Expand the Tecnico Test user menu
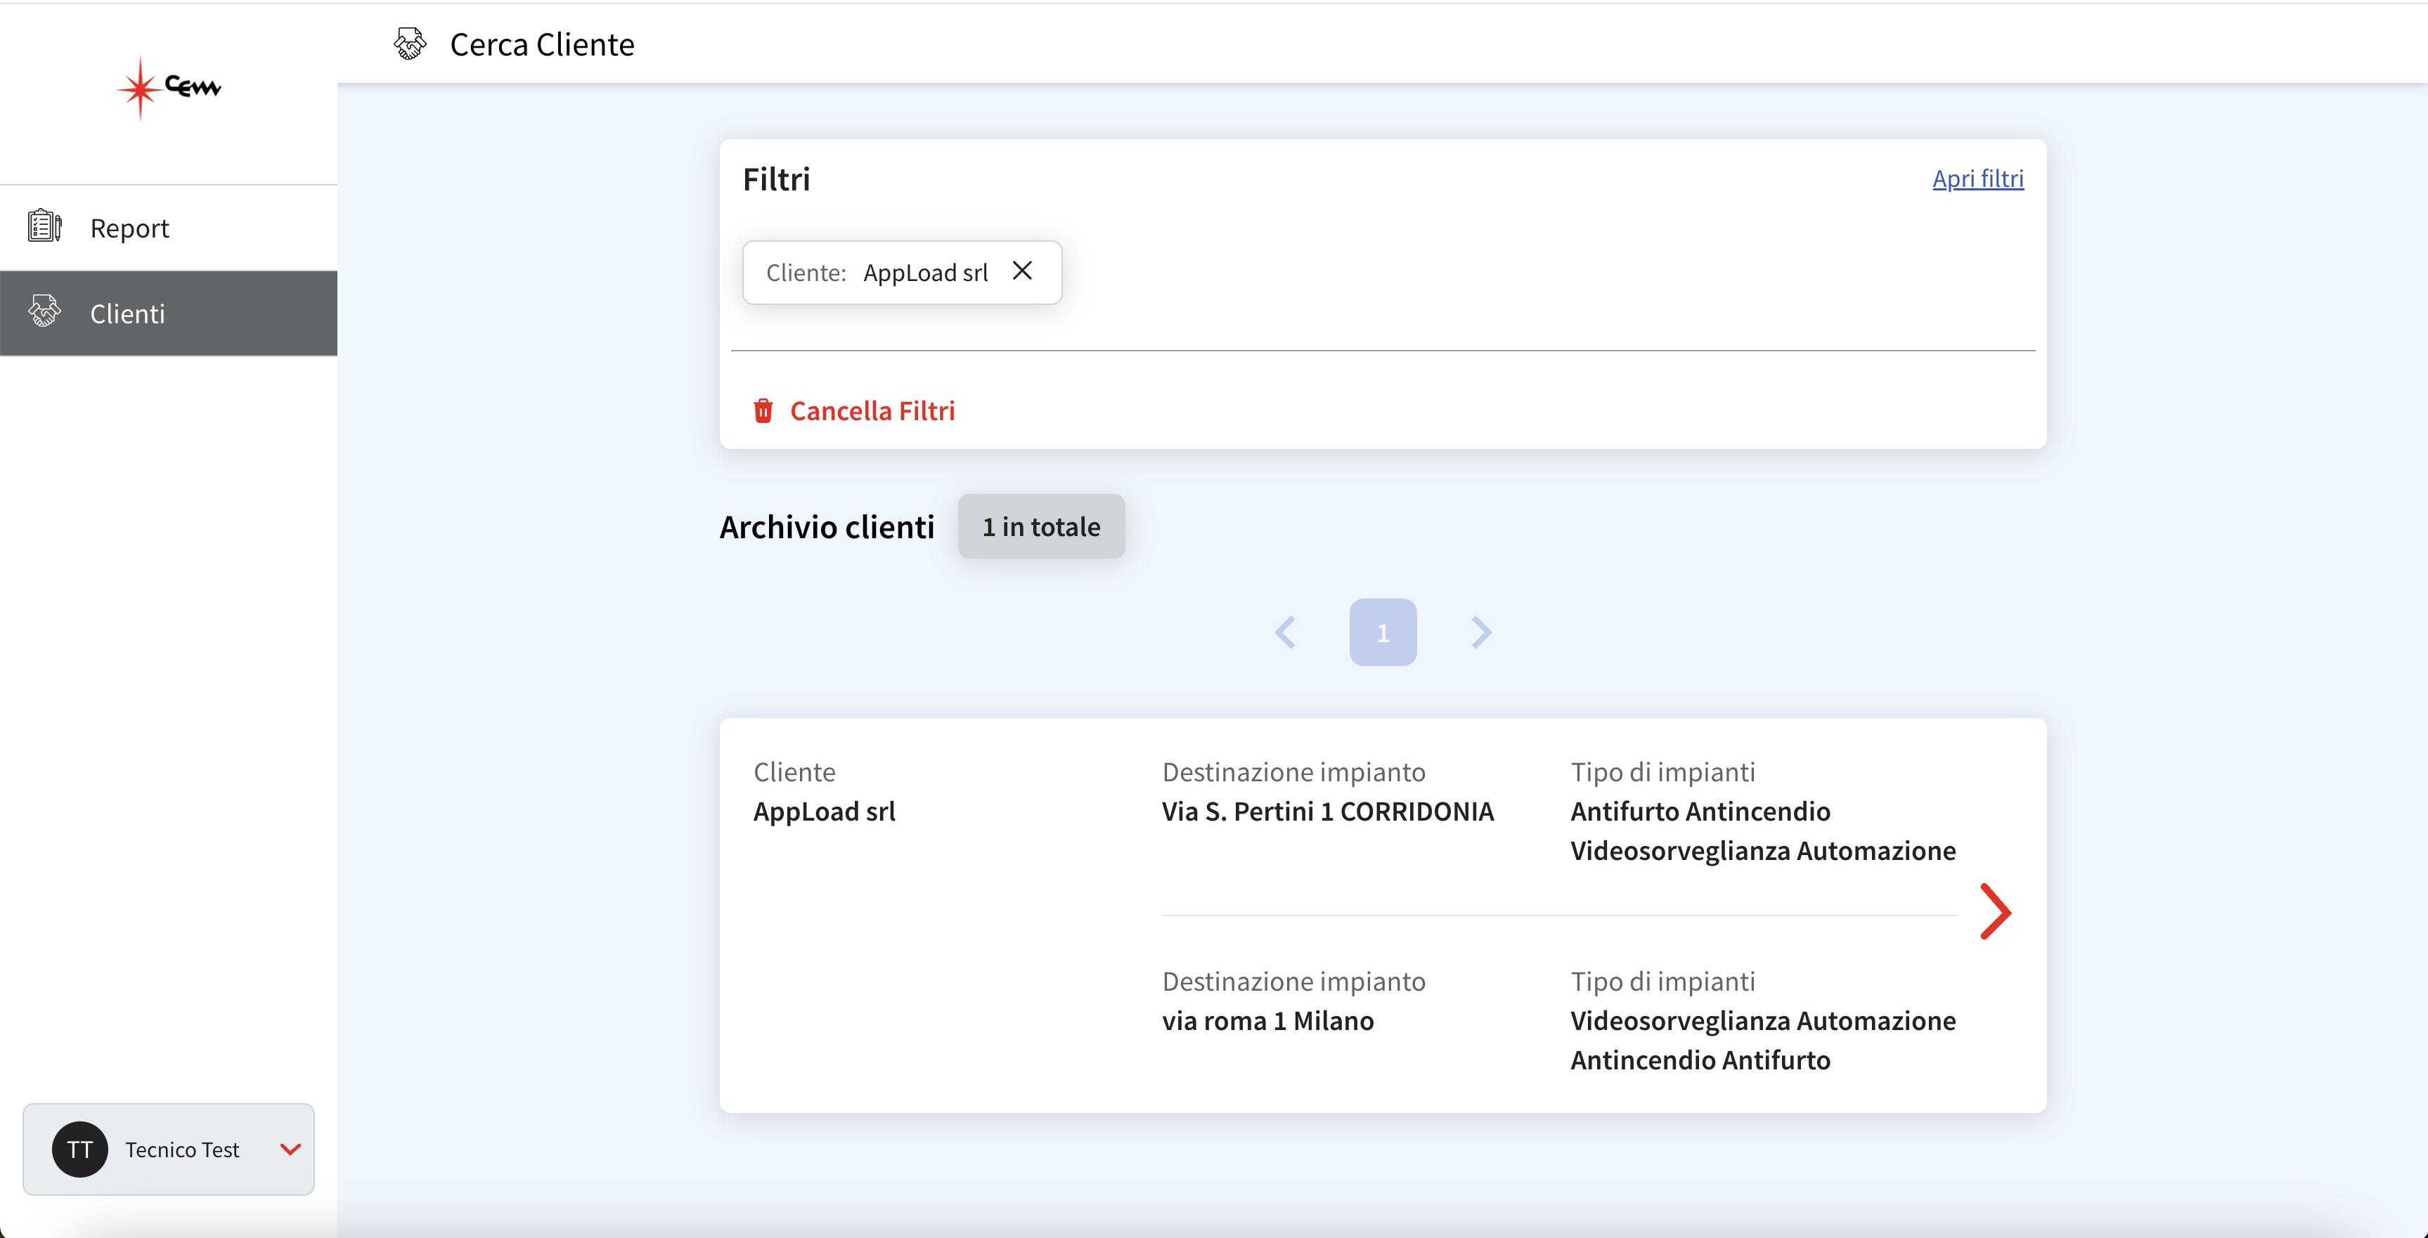This screenshot has height=1238, width=2428. [x=290, y=1149]
